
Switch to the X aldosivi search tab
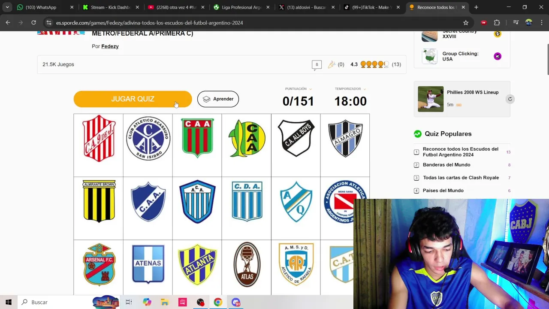click(307, 7)
